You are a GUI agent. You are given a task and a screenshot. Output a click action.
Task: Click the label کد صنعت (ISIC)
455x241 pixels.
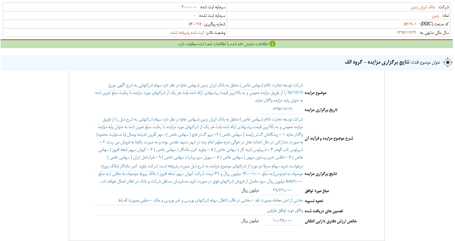point(434,24)
